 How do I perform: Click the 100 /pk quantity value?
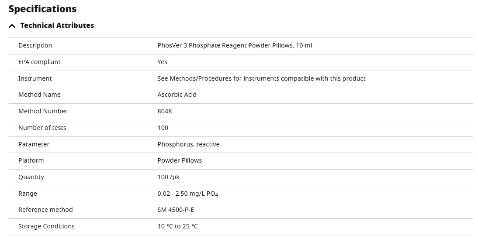coord(168,177)
